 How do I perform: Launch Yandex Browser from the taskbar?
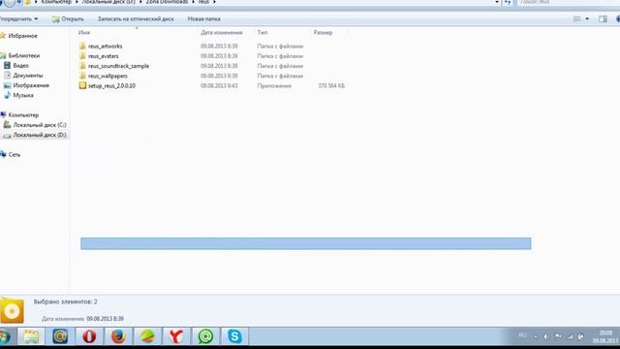pos(176,336)
